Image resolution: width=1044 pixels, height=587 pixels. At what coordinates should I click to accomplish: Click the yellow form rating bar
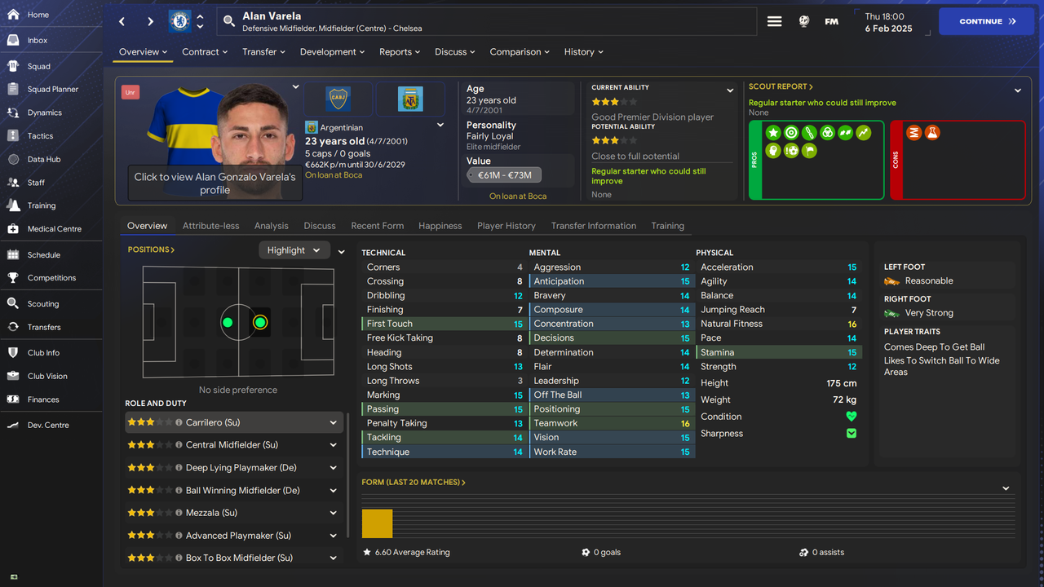pos(377,523)
